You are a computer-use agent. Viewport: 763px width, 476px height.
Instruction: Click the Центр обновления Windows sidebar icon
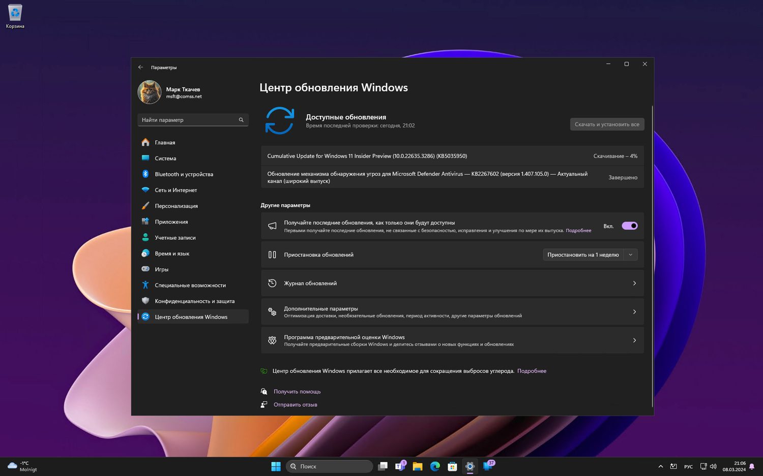145,316
